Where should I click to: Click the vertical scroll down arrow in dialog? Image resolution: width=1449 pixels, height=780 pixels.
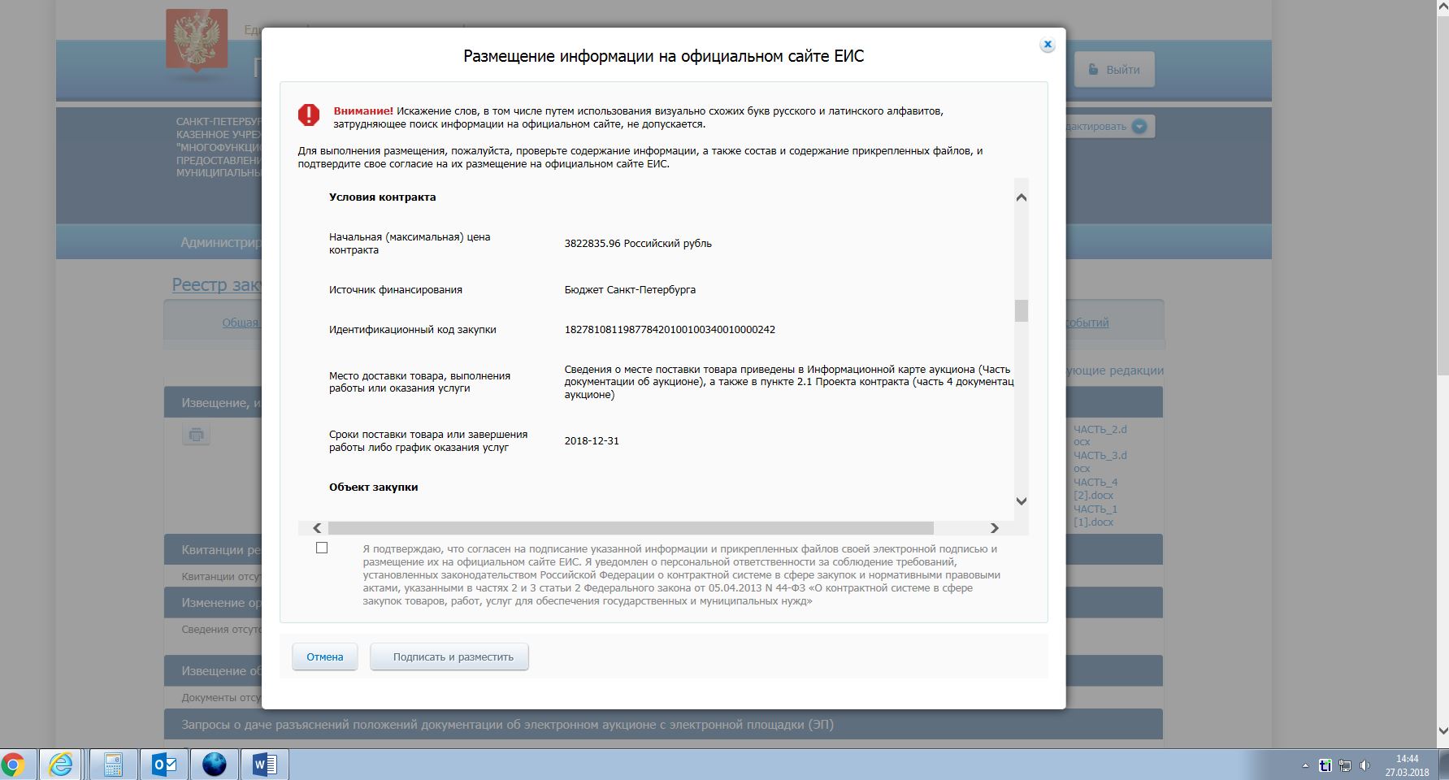[1022, 501]
